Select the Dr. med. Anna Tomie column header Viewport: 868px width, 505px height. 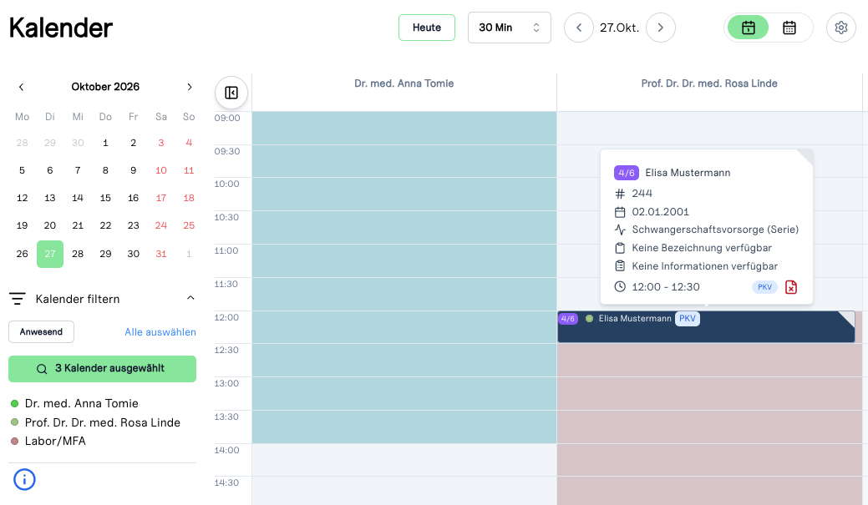click(404, 83)
